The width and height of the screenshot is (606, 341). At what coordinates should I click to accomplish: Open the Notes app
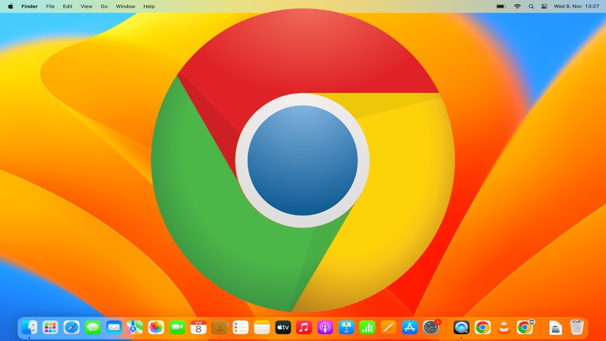coord(262,327)
